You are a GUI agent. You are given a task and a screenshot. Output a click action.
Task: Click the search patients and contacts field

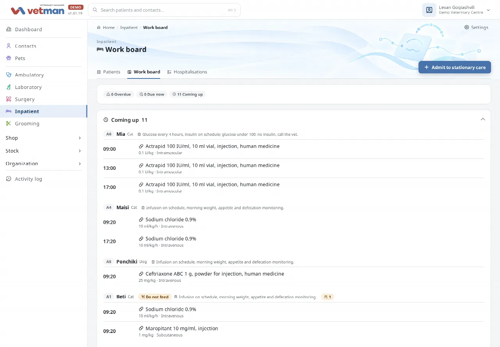click(x=164, y=10)
